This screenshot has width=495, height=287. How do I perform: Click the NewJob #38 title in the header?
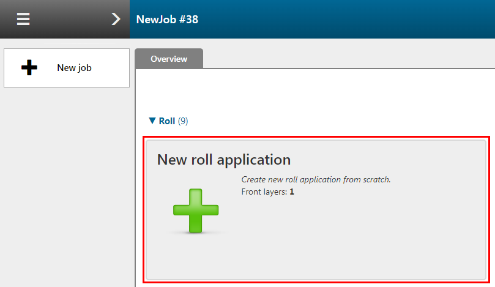[x=167, y=19]
